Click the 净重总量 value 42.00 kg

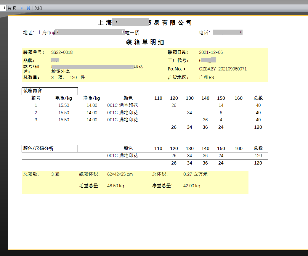tap(192, 186)
